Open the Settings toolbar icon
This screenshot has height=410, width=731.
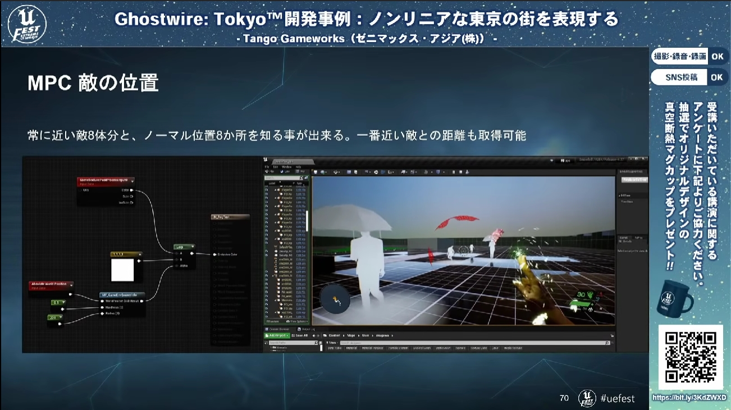point(367,172)
